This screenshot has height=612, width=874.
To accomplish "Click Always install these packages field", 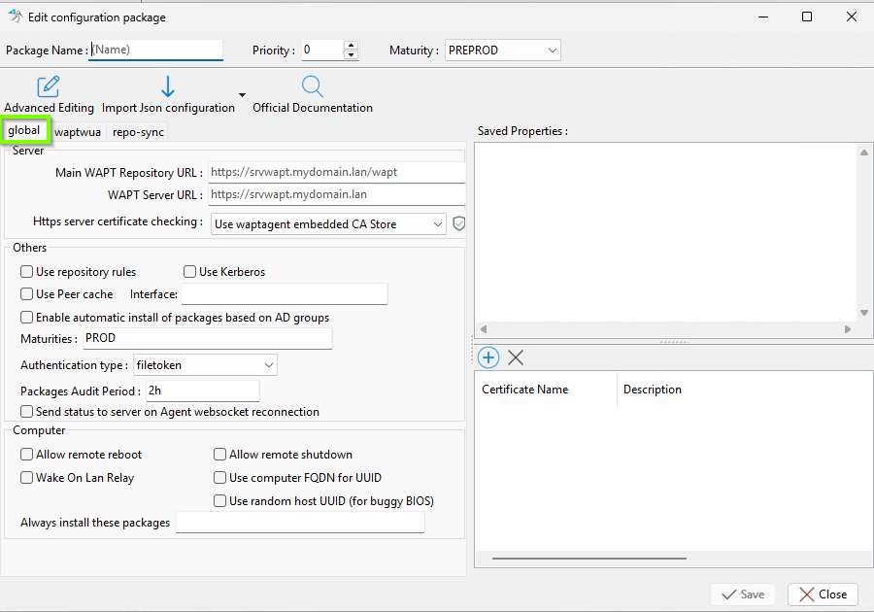I will click(x=300, y=523).
